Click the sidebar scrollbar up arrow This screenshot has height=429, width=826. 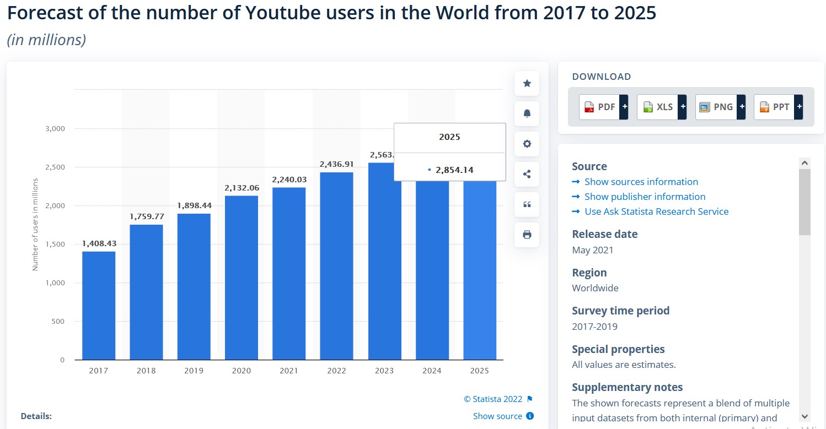point(804,163)
